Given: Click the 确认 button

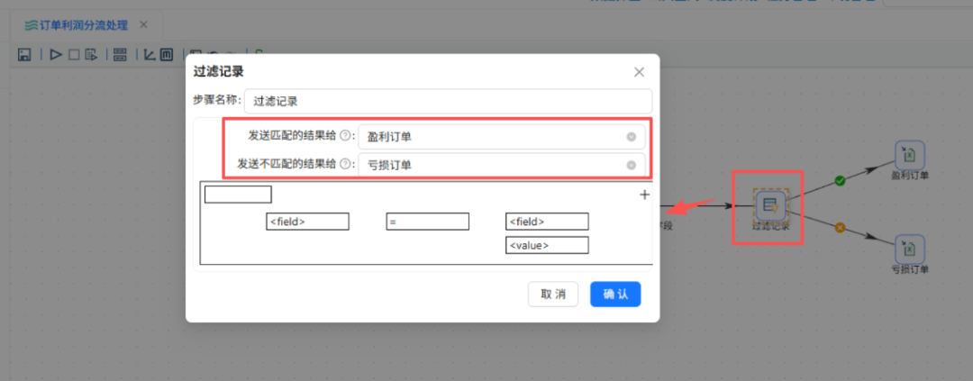Looking at the screenshot, I should point(615,295).
